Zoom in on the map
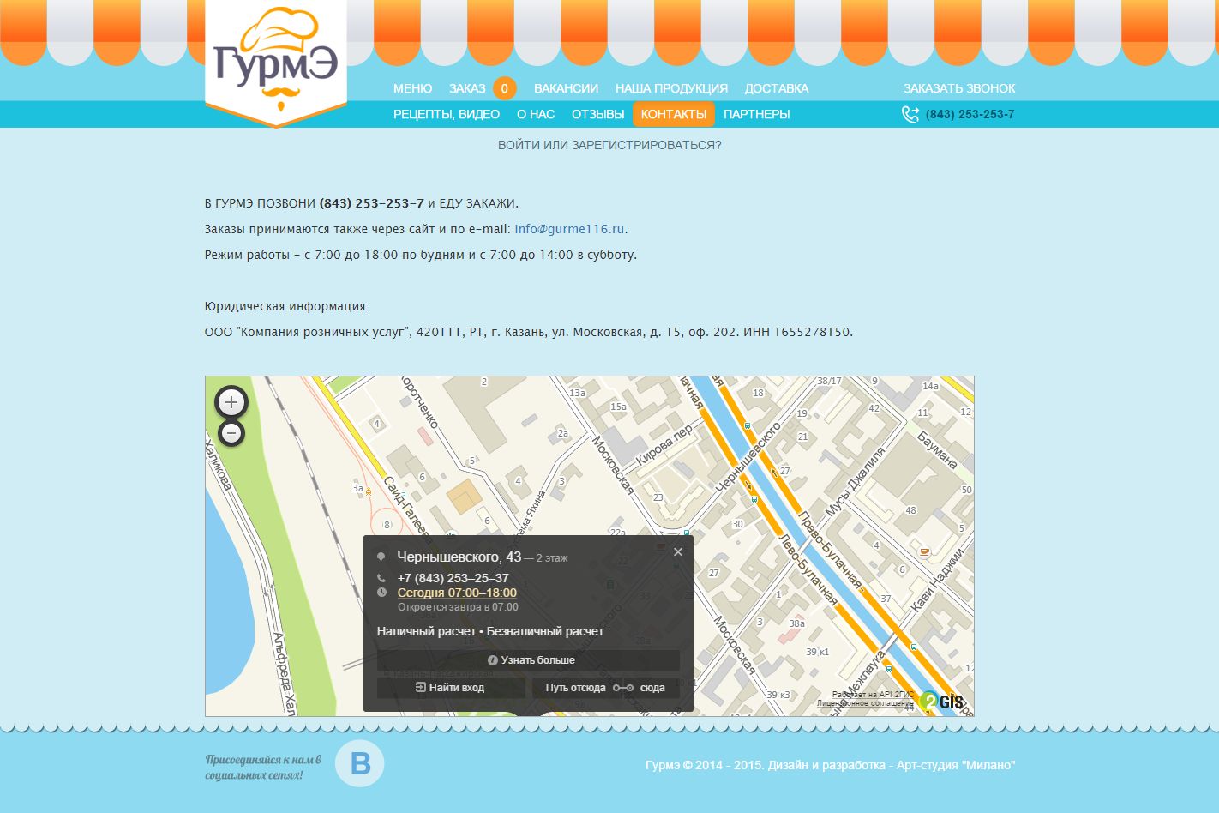1219x813 pixels. pos(231,402)
